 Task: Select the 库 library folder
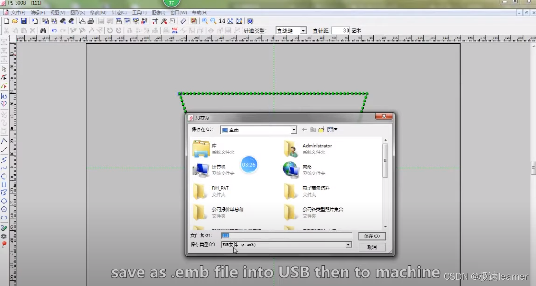pyautogui.click(x=214, y=149)
